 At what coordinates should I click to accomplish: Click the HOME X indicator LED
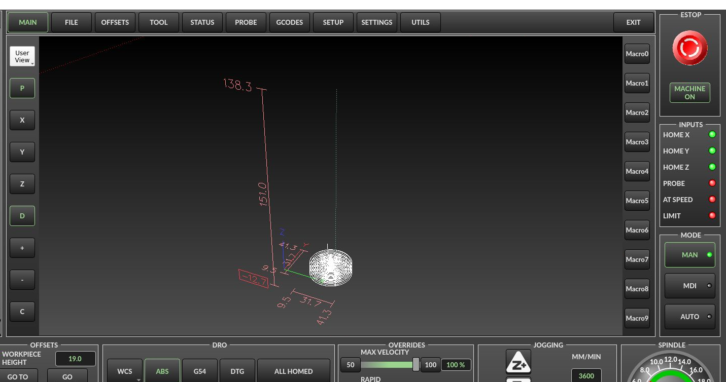click(x=712, y=135)
